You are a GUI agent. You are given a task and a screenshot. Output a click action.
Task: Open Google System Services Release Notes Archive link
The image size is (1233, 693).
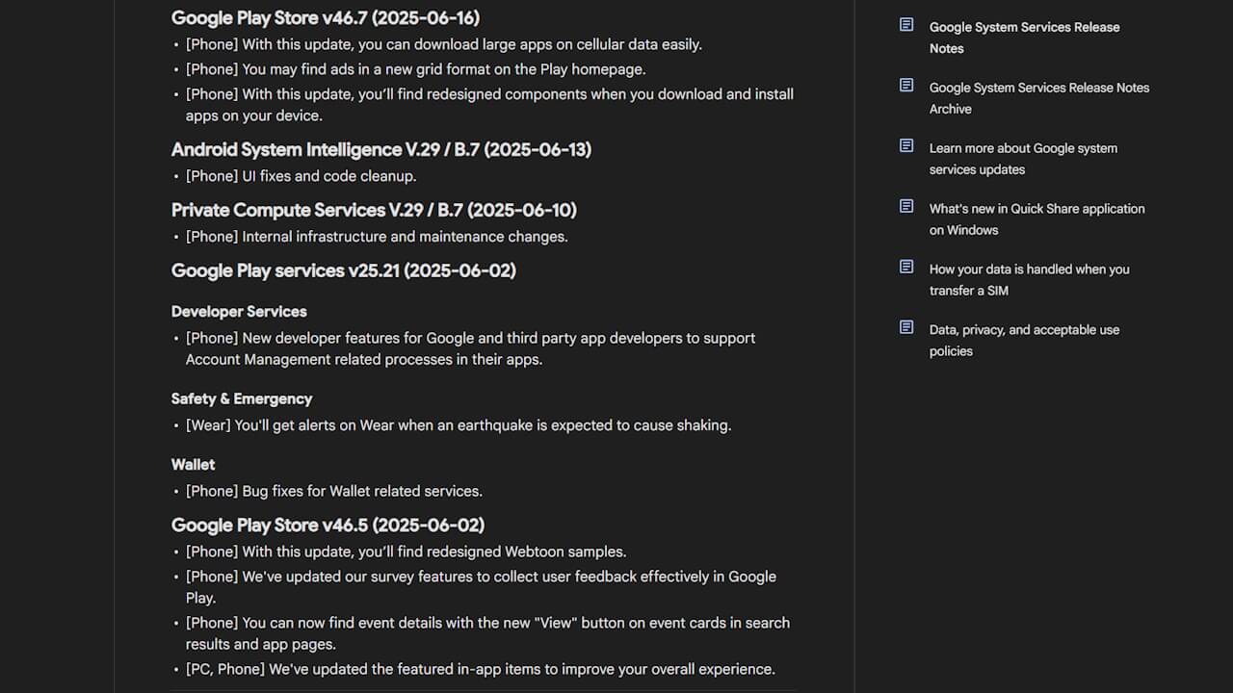click(x=1039, y=98)
